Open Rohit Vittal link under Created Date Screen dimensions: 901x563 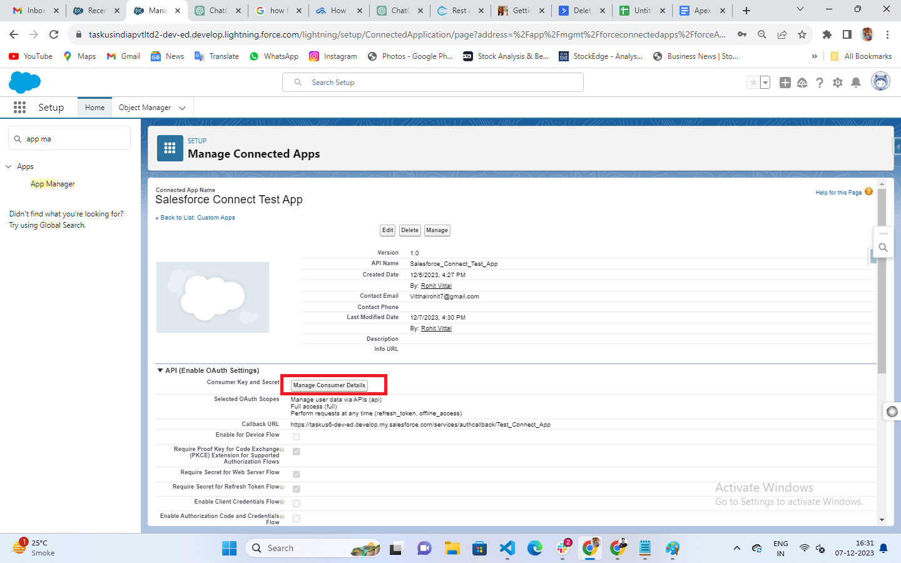point(436,286)
